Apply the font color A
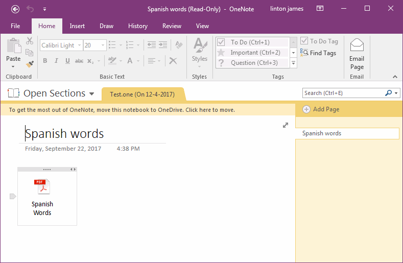This screenshot has width=403, height=263. pyautogui.click(x=130, y=61)
